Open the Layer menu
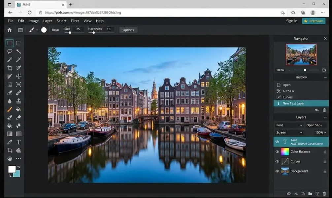The image size is (332, 198). [x=48, y=21]
